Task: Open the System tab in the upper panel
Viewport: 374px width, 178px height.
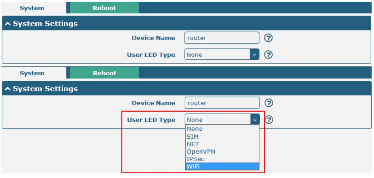Action: [x=34, y=8]
